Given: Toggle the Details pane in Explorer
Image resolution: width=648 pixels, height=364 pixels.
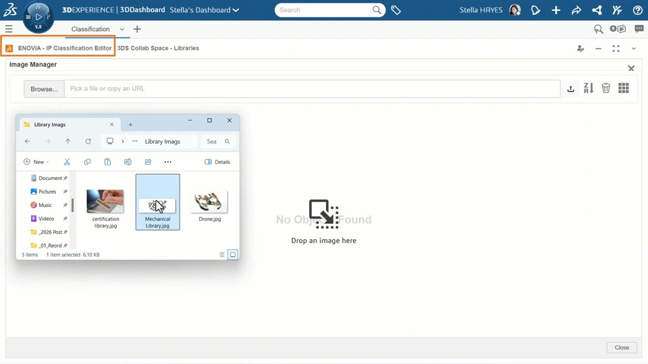Looking at the screenshot, I should pyautogui.click(x=217, y=162).
